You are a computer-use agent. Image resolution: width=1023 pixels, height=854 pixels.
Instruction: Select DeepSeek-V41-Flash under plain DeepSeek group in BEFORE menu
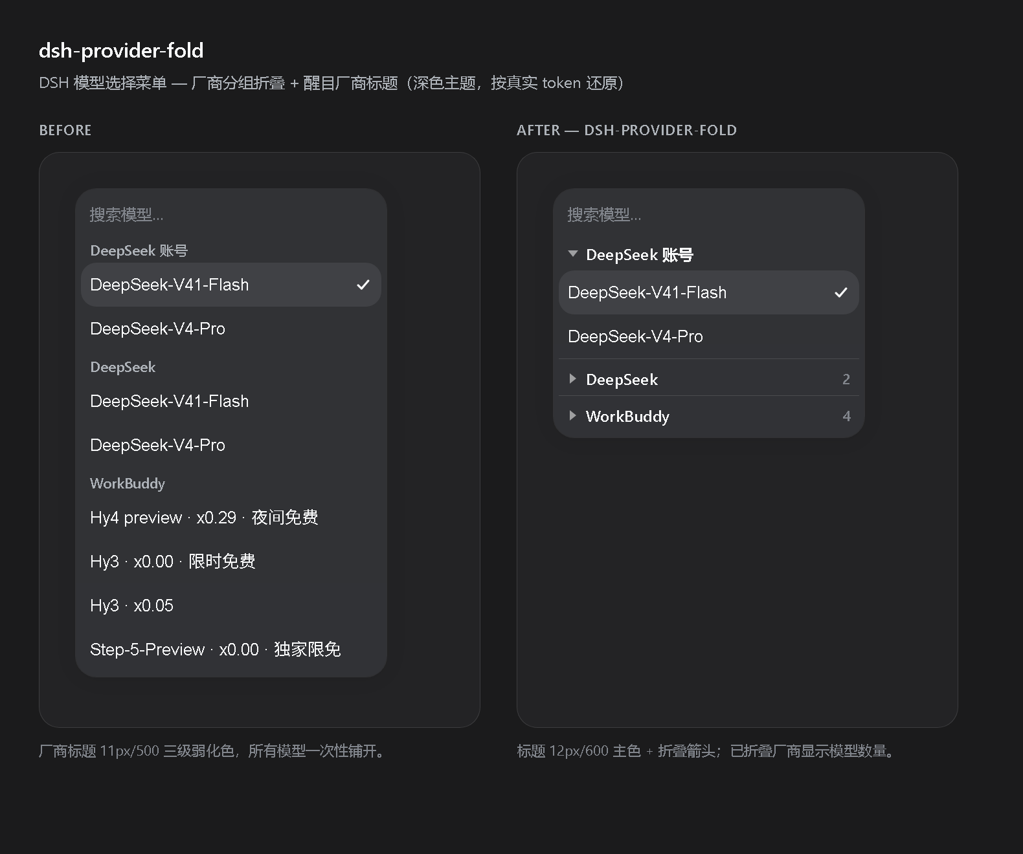(231, 401)
